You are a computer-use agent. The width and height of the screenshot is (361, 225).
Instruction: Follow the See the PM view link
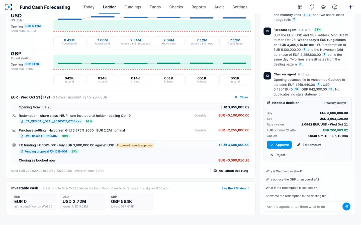click(235, 188)
